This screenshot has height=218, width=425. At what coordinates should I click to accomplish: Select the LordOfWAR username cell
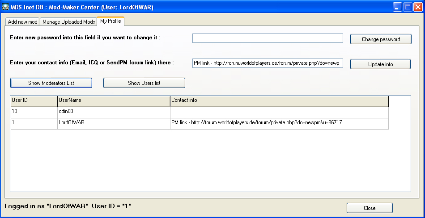114,123
